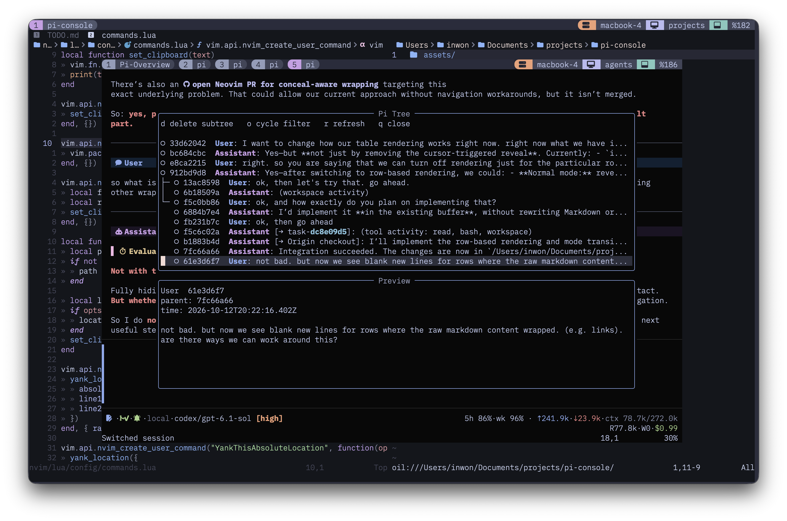Viewport: 787px width, 521px height.
Task: Click the pencil-file icon in pi status line
Action: pos(109,418)
